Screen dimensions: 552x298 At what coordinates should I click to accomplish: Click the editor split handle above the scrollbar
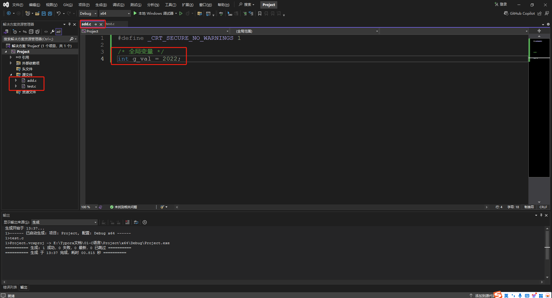tap(539, 31)
